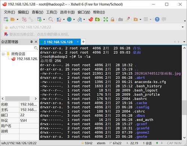Screen dimensions: 187x146
Task: Expand the globe encoding dropdown arrow
Action: 74,20
